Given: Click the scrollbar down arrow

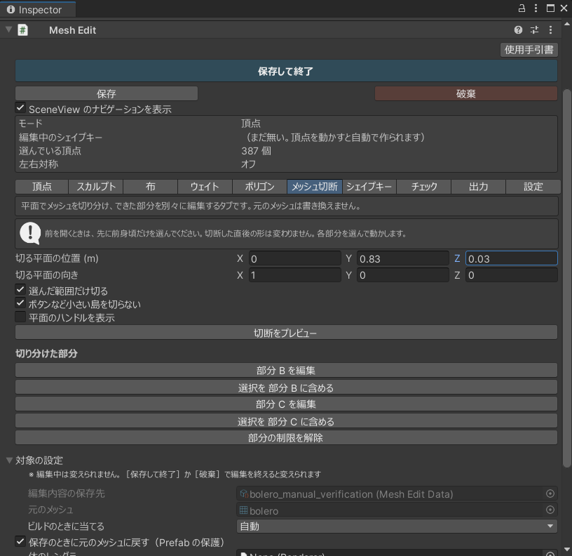Looking at the screenshot, I should click(567, 550).
